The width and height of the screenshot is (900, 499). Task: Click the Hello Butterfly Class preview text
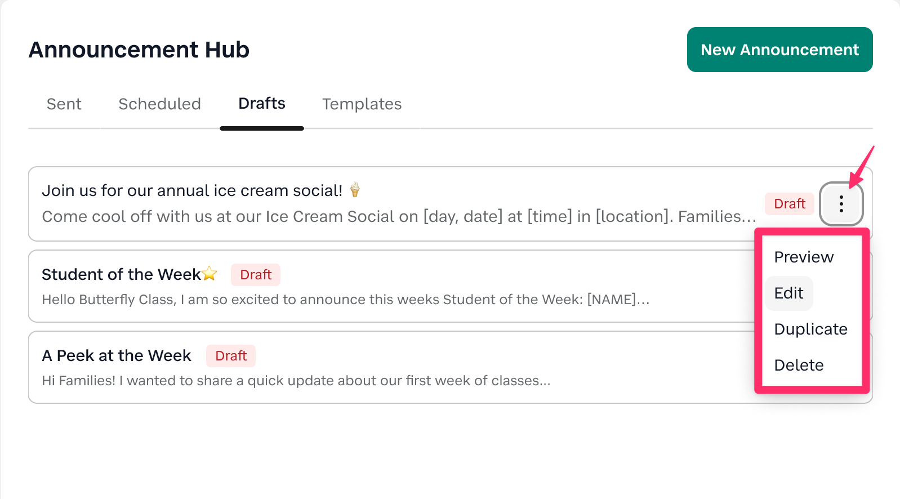345,300
